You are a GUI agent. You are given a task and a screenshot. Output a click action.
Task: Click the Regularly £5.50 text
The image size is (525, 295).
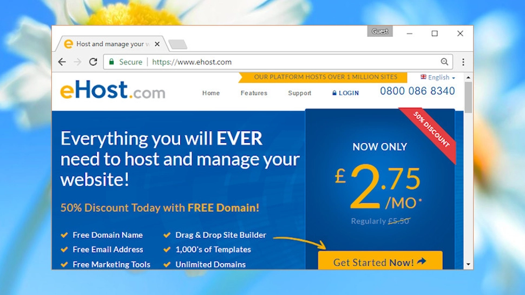click(380, 221)
